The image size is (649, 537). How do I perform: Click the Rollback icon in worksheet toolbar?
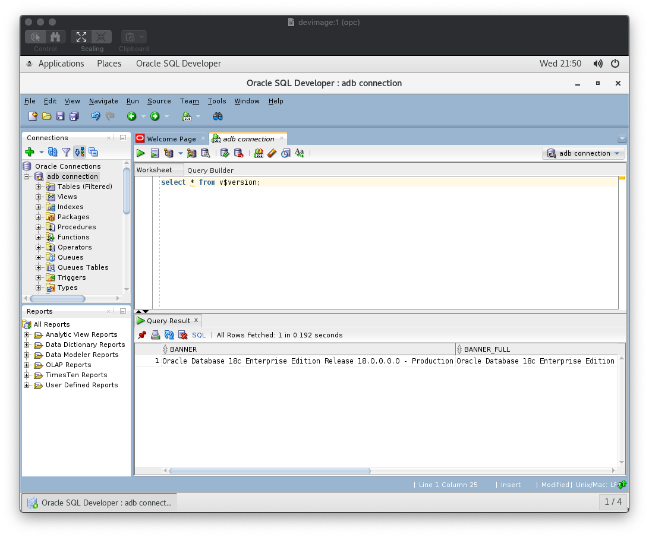click(238, 153)
